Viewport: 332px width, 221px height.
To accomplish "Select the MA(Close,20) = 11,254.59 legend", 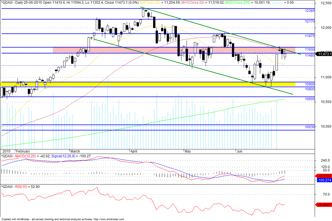I will pyautogui.click(x=159, y=3).
